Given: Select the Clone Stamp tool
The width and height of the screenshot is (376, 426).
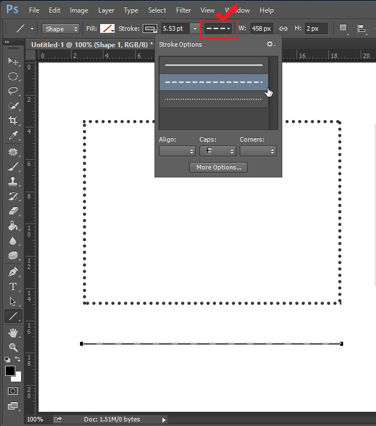Looking at the screenshot, I should click(13, 181).
